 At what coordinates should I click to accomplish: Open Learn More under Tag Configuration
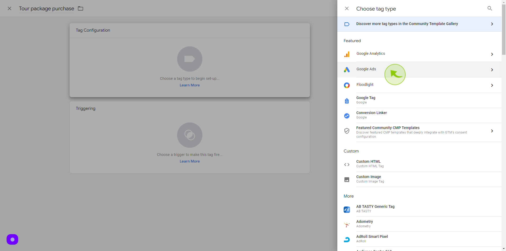click(x=190, y=85)
